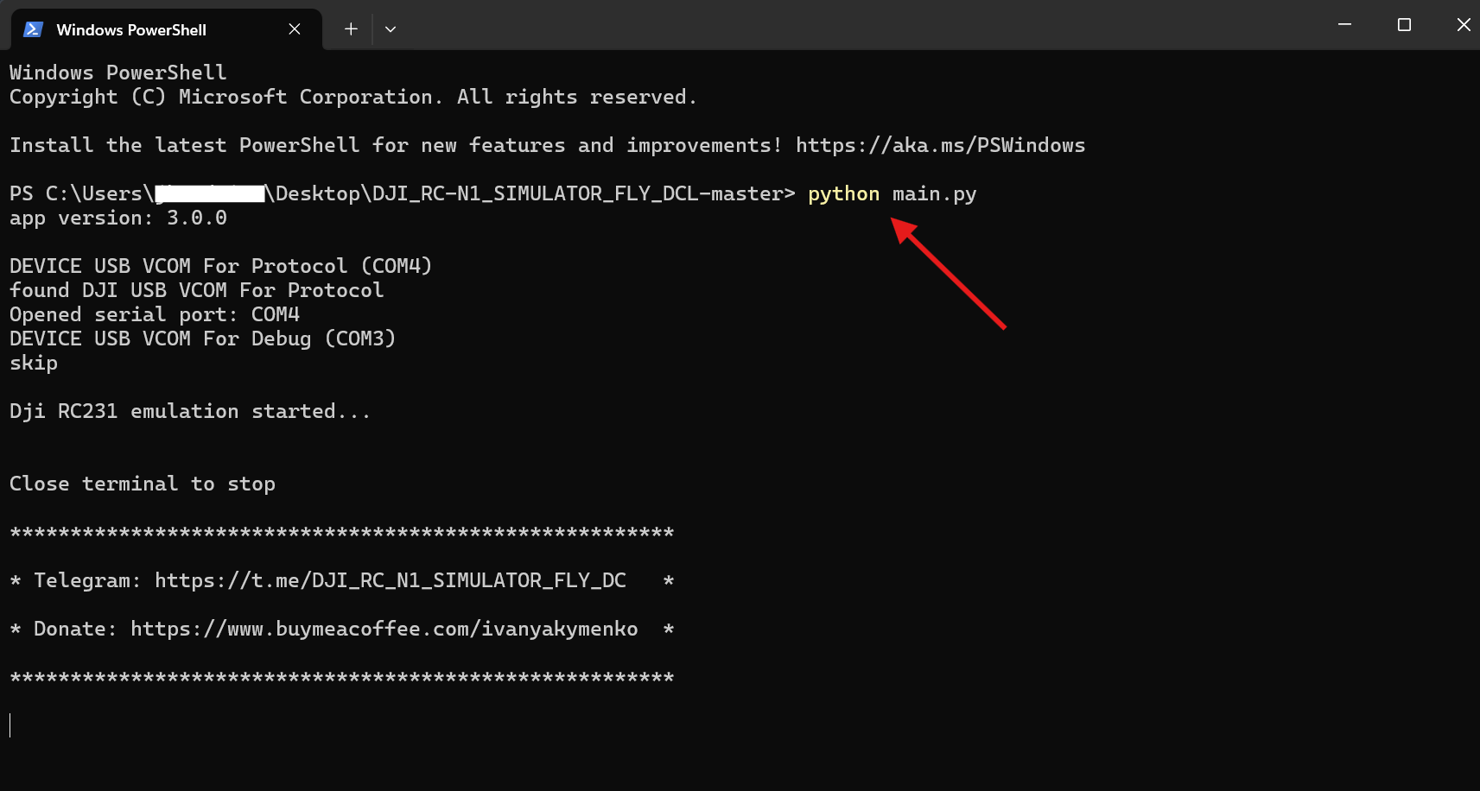Close the terminal window

pos(1463,25)
